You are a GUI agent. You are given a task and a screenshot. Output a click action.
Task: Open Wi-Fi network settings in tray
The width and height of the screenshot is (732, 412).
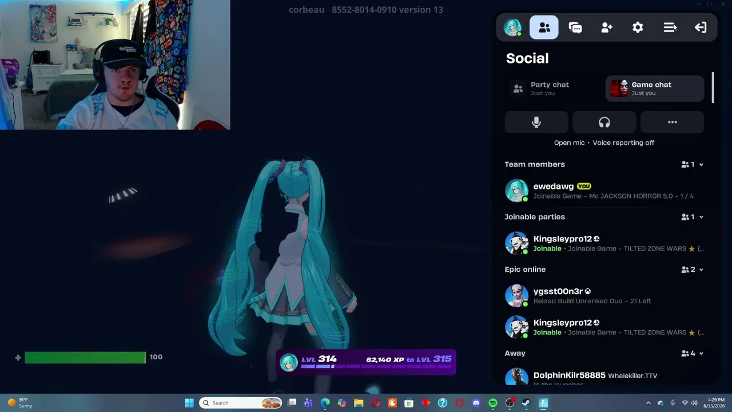click(x=685, y=403)
